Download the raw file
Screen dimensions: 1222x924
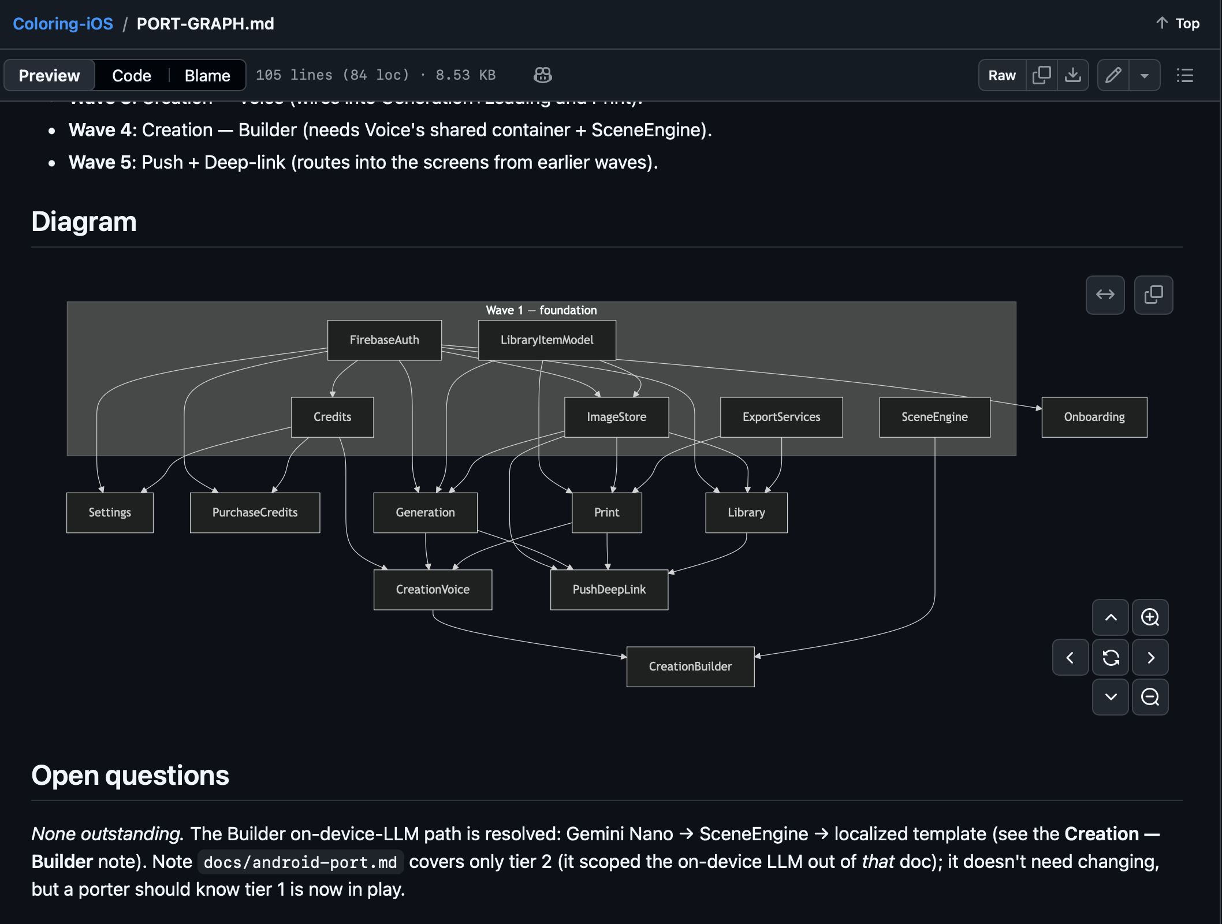pos(1073,75)
